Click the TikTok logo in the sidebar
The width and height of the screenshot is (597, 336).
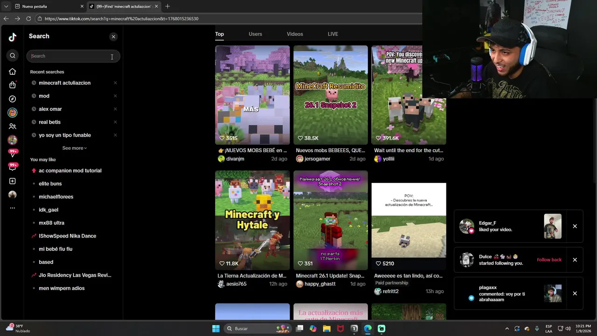pos(12,37)
